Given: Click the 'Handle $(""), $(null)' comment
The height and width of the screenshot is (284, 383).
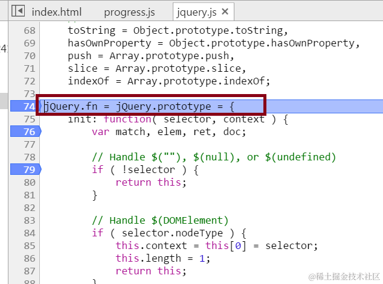Looking at the screenshot, I should (x=214, y=157).
